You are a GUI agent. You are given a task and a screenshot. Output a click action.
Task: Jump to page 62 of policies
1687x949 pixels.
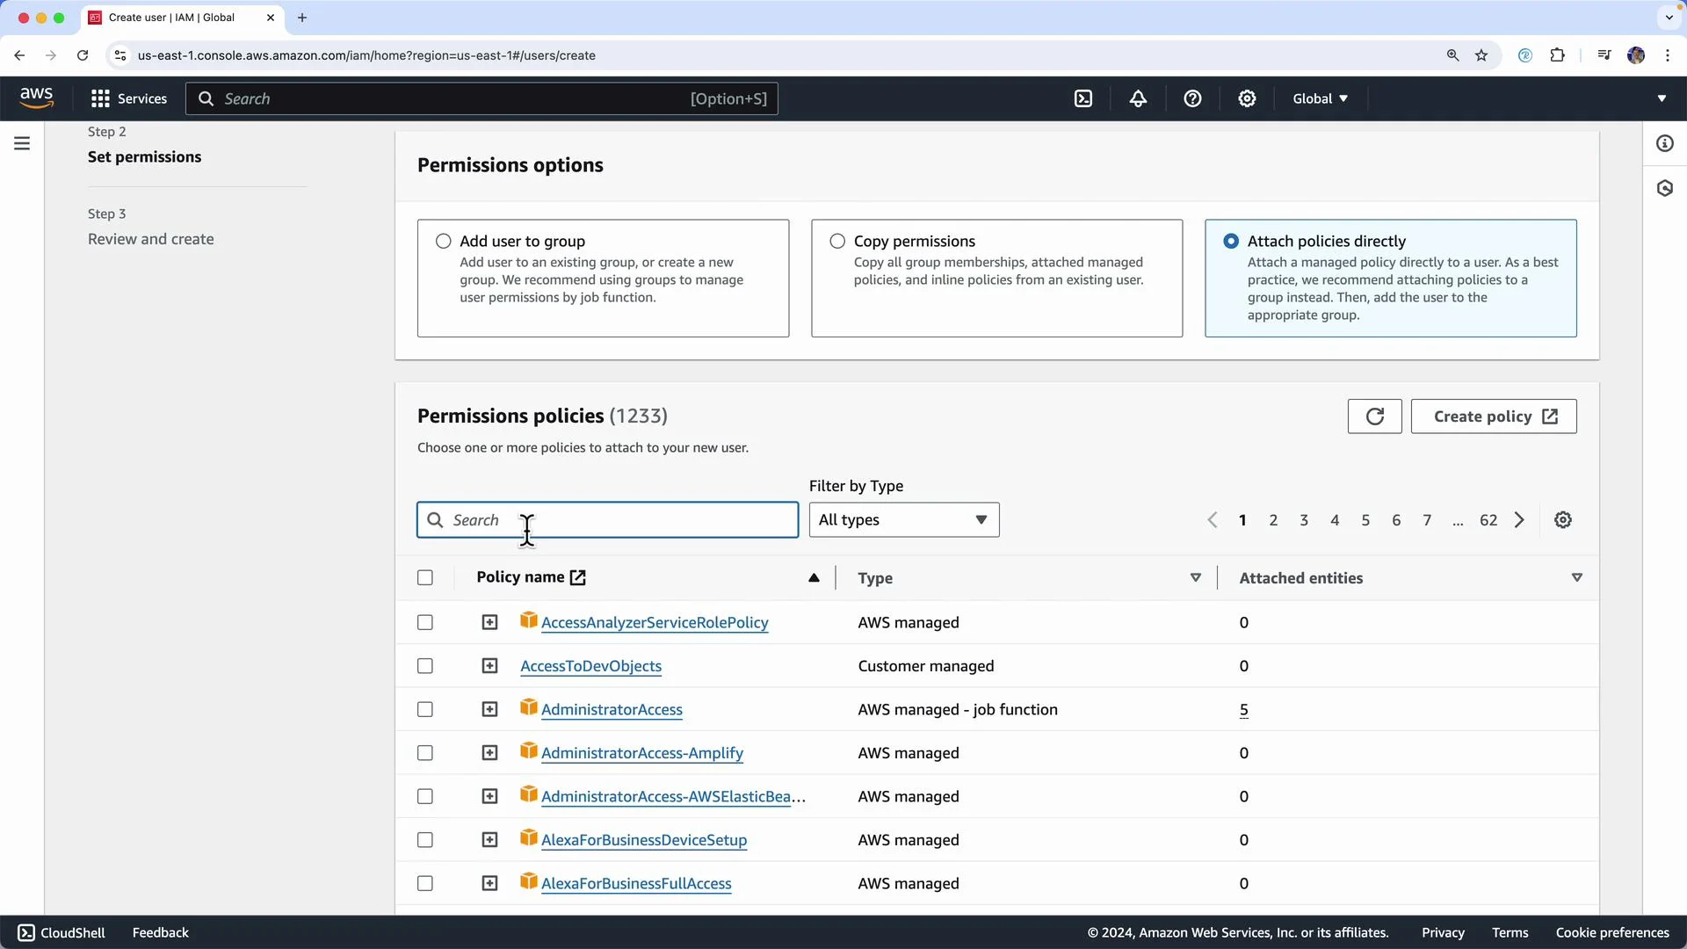(1488, 520)
